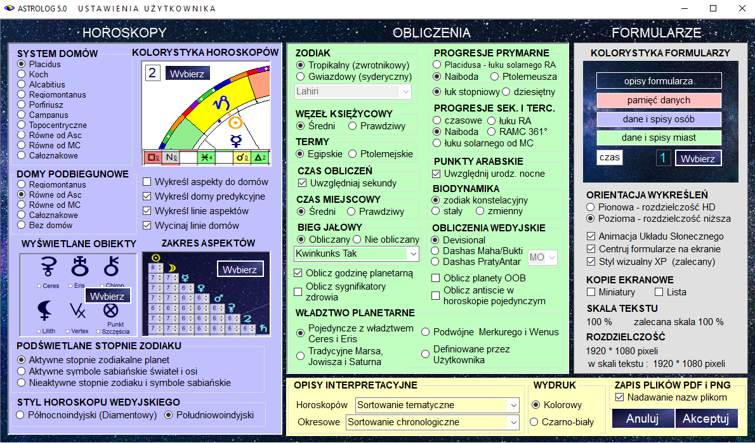This screenshot has width=755, height=443.
Task: Click the Punkt Szczęścia crossed-circle symbol
Action: 111,311
